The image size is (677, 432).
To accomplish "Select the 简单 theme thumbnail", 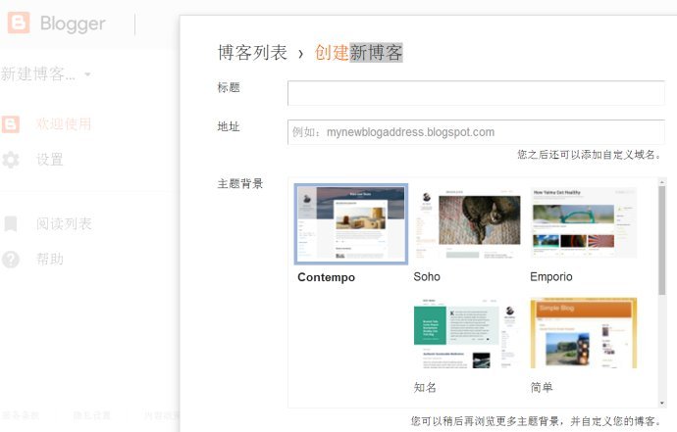I will coord(584,333).
